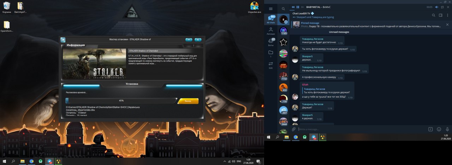The height and width of the screenshot is (165, 452).
Task: Click SkasparS name on 'держал.' message
Action: click(307, 56)
